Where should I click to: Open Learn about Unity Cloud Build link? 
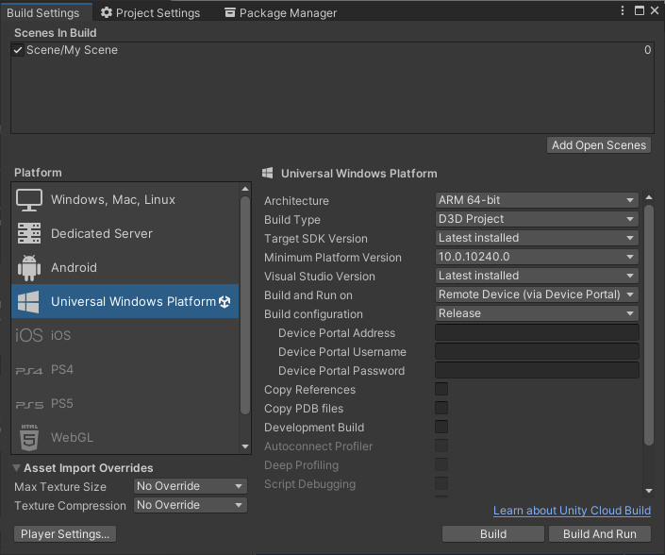tap(572, 511)
